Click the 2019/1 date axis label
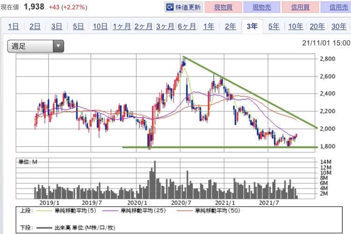The height and width of the screenshot is (234, 351). [x=49, y=203]
